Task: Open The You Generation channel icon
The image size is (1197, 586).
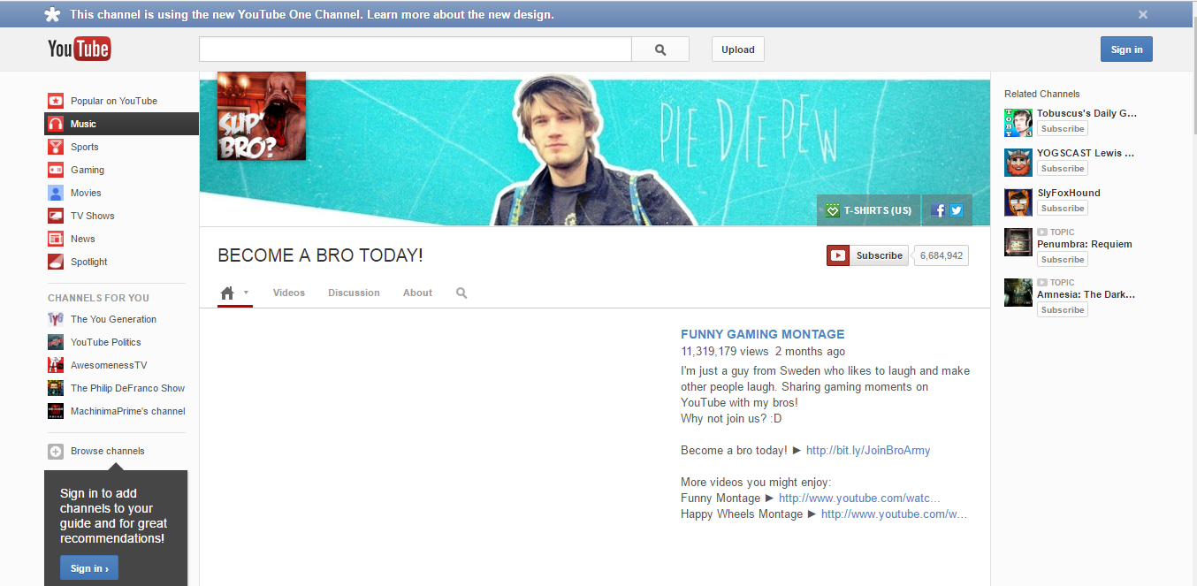Action: pyautogui.click(x=56, y=319)
